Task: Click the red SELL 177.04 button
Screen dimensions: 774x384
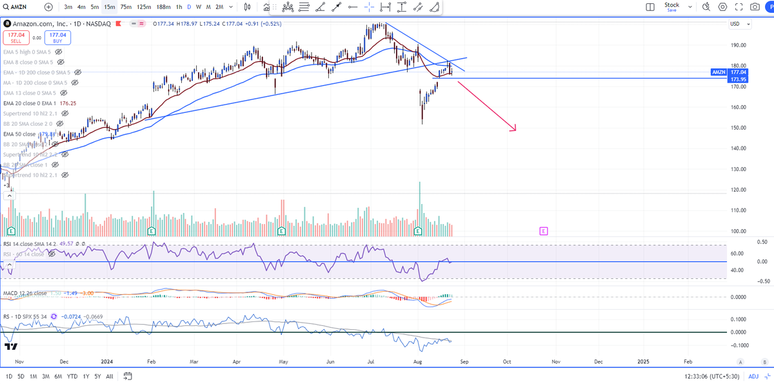Action: pyautogui.click(x=15, y=37)
